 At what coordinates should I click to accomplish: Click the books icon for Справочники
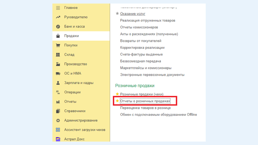coord(58,111)
